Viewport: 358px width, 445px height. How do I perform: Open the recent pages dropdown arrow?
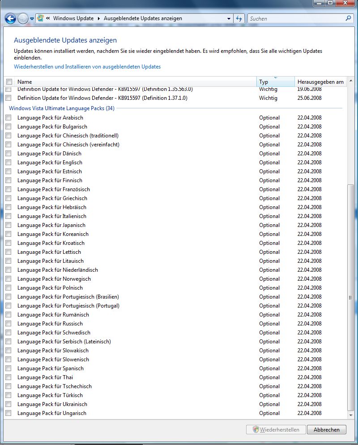(32, 19)
